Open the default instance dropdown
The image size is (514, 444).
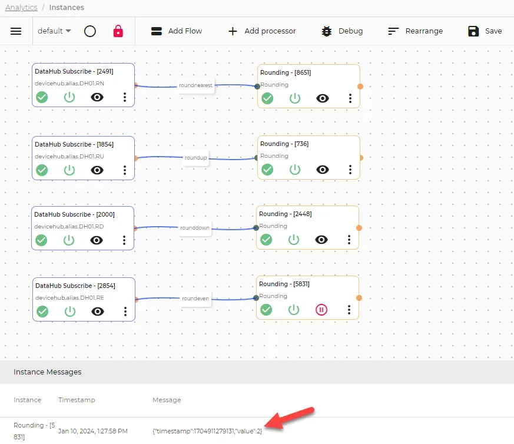point(54,31)
